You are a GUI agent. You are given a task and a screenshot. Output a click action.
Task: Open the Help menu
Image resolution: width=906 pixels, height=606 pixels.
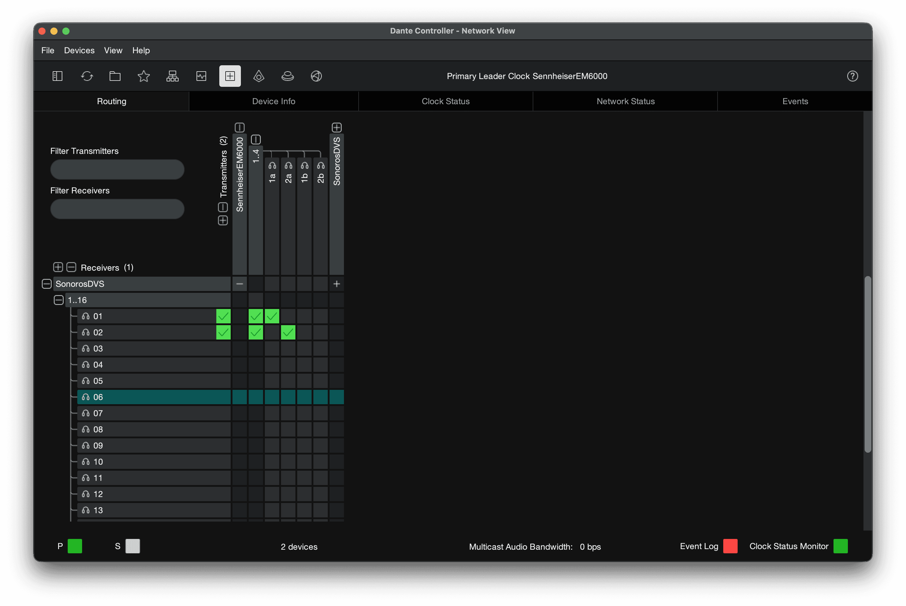click(141, 51)
